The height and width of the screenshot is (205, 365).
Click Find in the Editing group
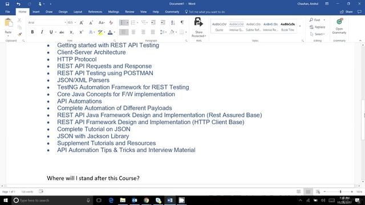pyautogui.click(x=315, y=20)
